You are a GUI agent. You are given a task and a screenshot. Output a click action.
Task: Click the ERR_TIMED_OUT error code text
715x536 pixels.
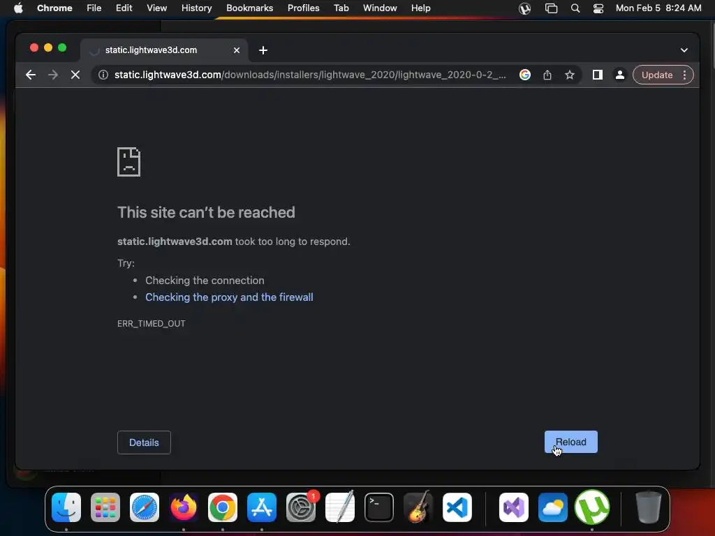tap(152, 324)
